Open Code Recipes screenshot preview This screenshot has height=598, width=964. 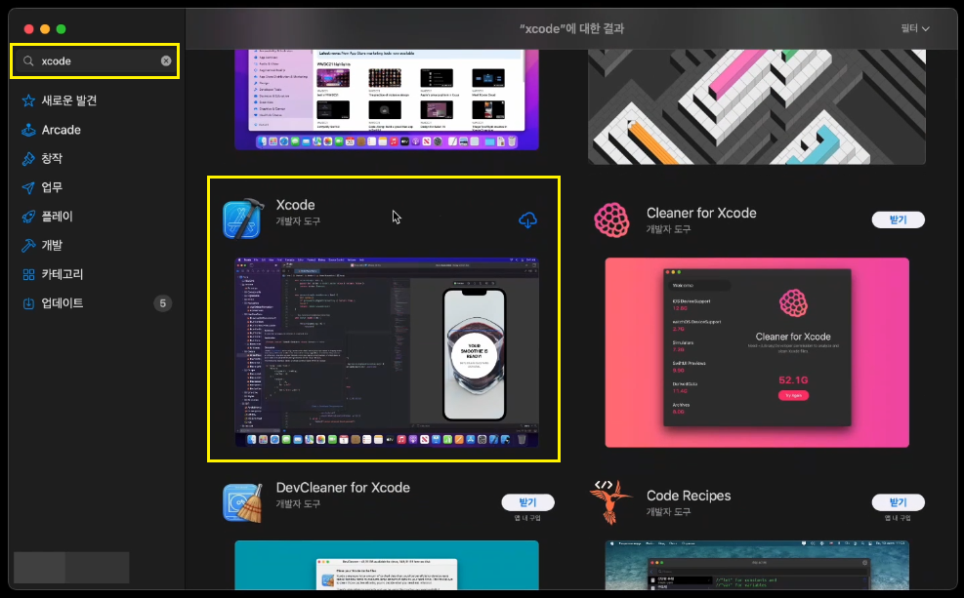(757, 565)
